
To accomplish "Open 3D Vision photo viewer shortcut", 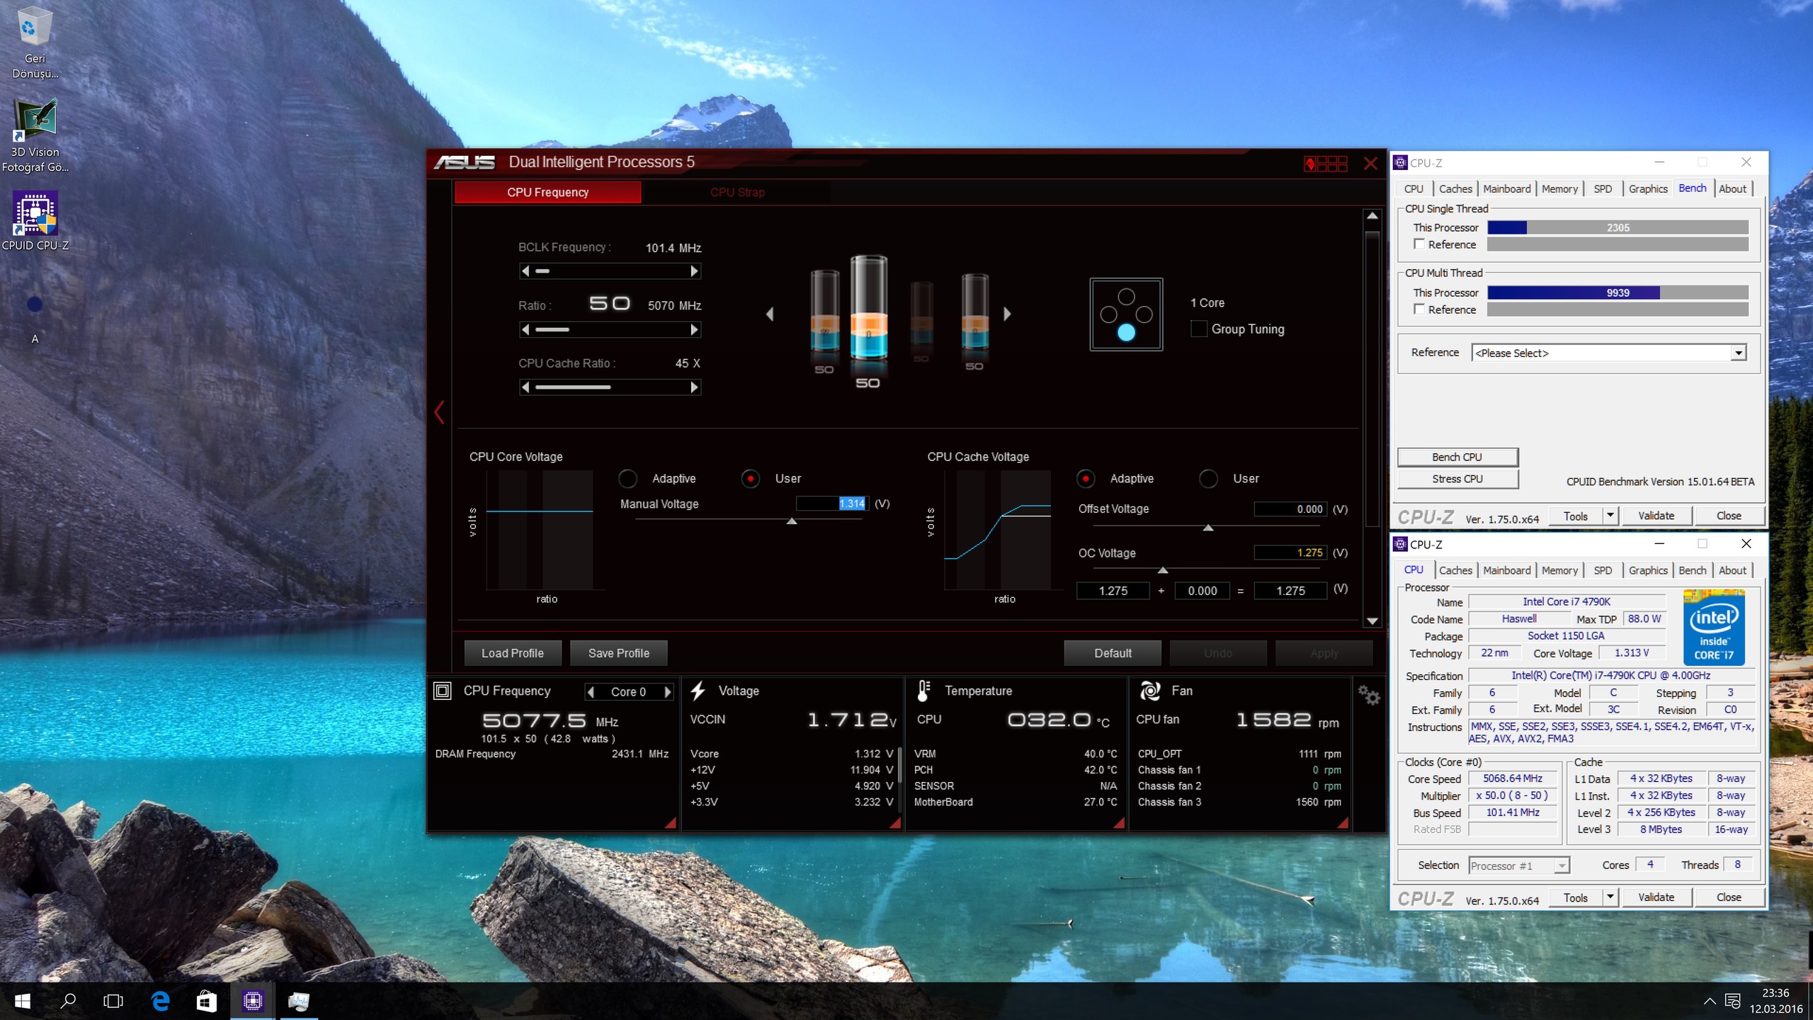I will (35, 135).
